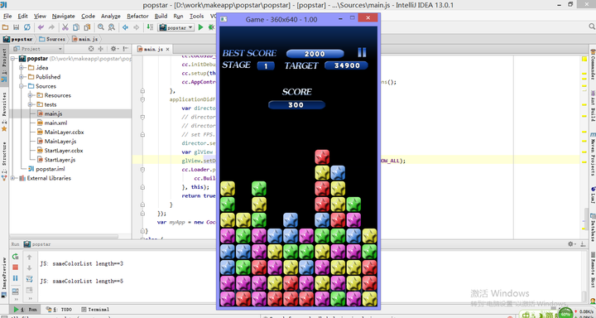Image resolution: width=596 pixels, height=318 pixels.
Task: Select main.xml in project tree
Action: [x=55, y=123]
